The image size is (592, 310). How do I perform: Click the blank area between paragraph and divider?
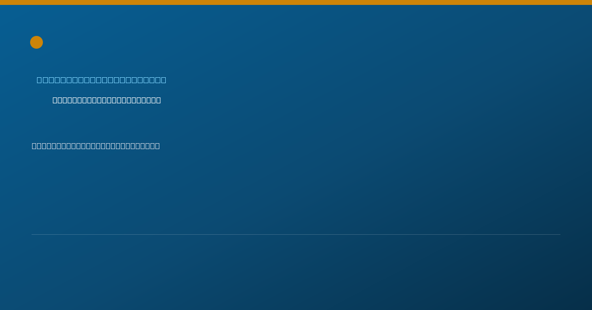point(296,192)
